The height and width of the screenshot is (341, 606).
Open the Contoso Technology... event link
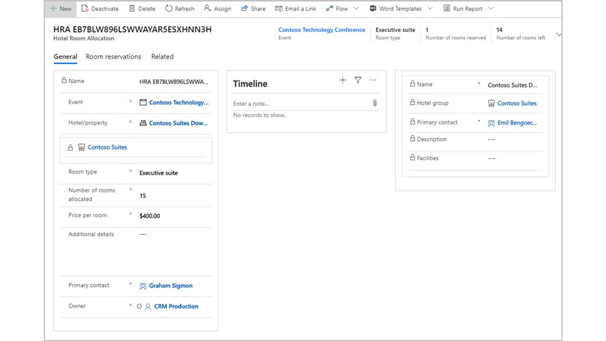(x=179, y=102)
